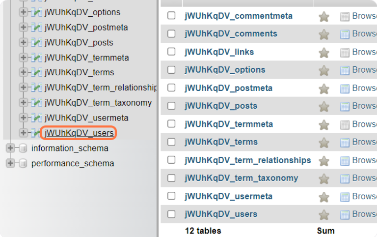377x237 pixels.
Task: Open information_schema database in sidebar
Action: (70, 148)
